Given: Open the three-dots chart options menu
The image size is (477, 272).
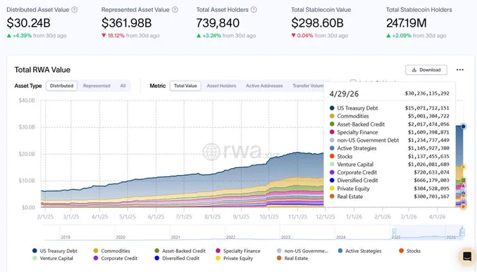Looking at the screenshot, I should coord(460,70).
